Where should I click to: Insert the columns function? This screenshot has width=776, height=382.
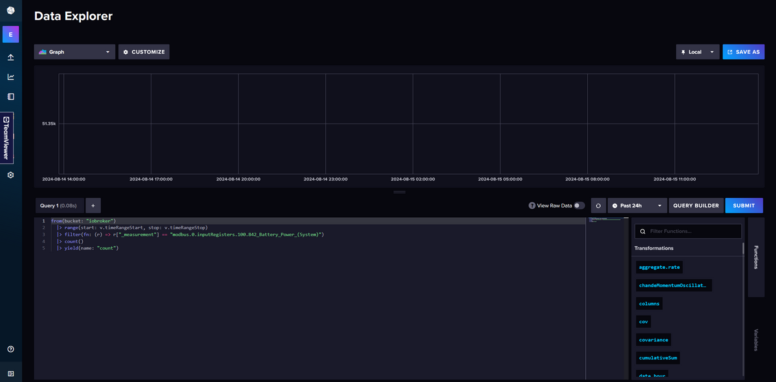(x=649, y=303)
